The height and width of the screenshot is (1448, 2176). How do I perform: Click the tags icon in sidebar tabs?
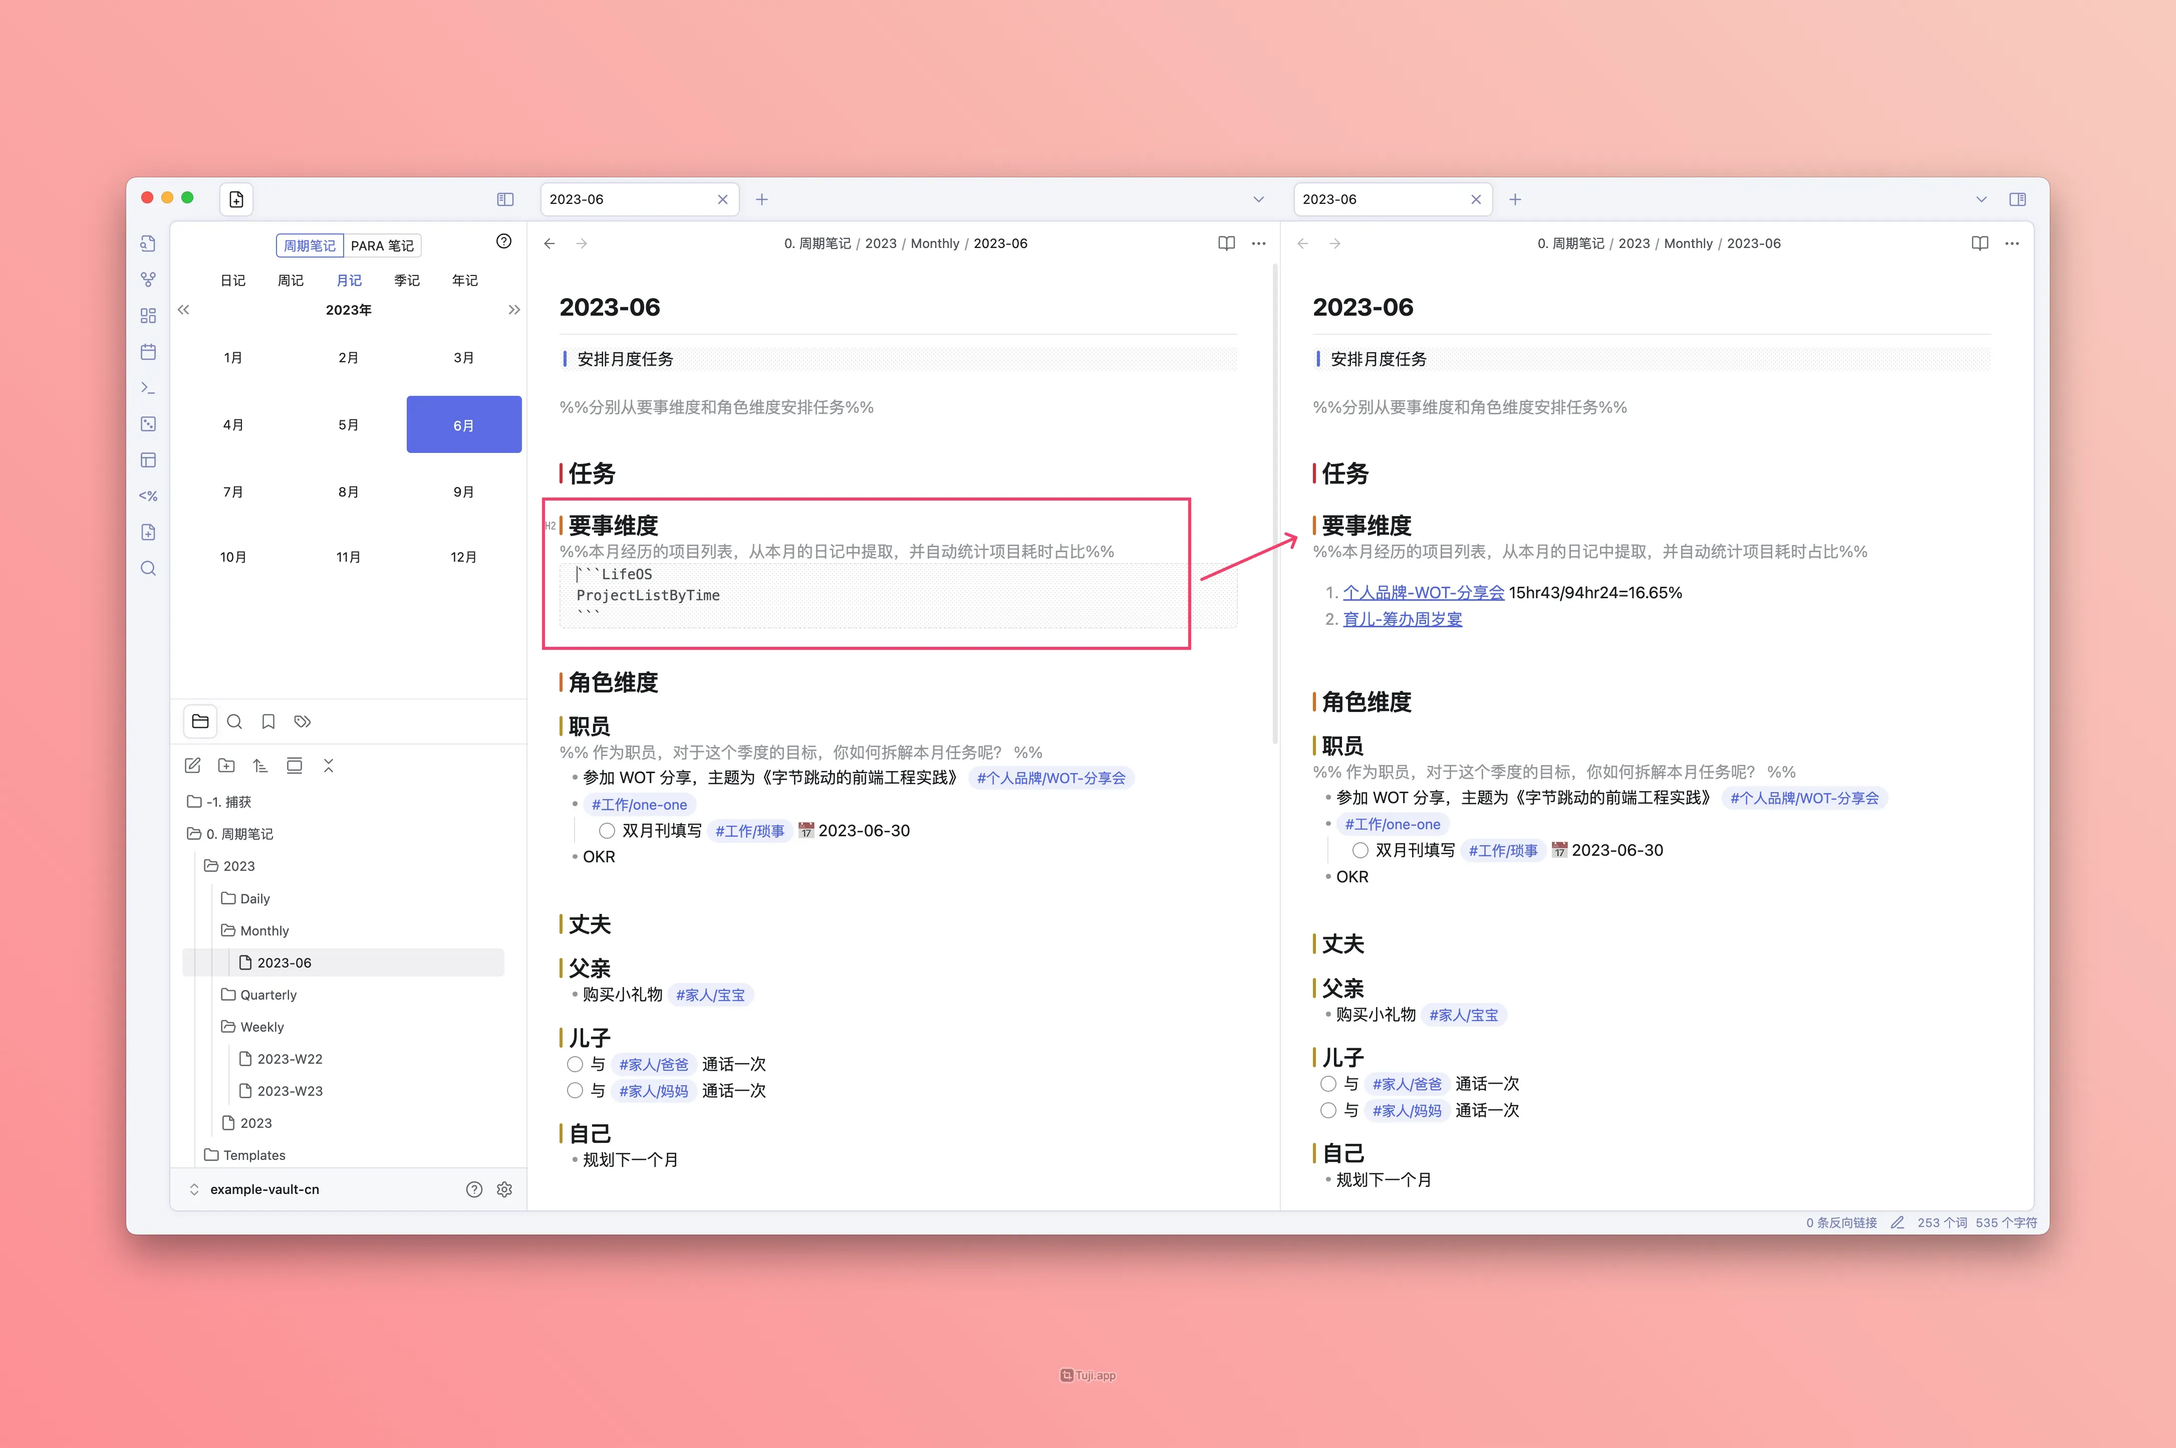pos(302,721)
